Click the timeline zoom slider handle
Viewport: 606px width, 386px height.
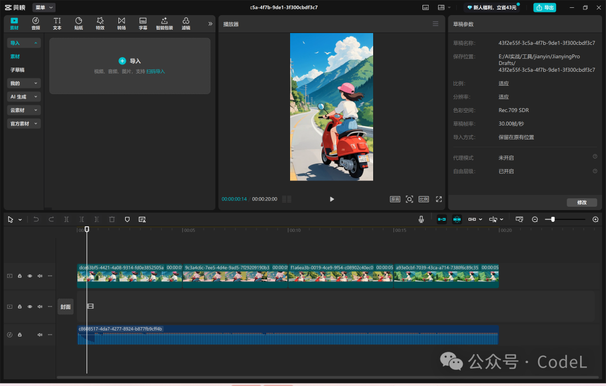[553, 219]
